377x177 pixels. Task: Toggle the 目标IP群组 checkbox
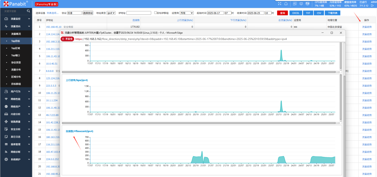[156, 13]
